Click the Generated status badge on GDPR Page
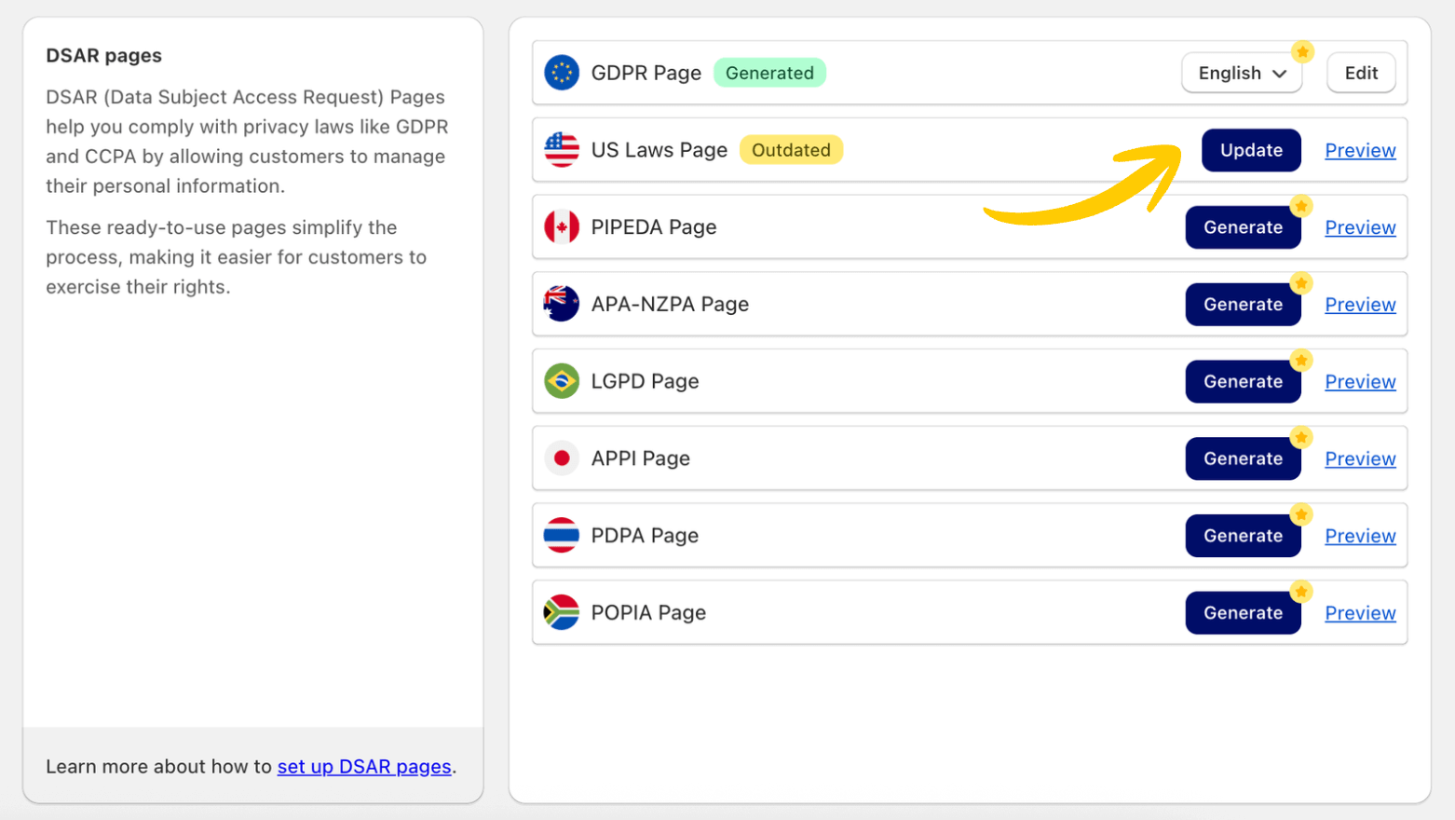 [769, 72]
